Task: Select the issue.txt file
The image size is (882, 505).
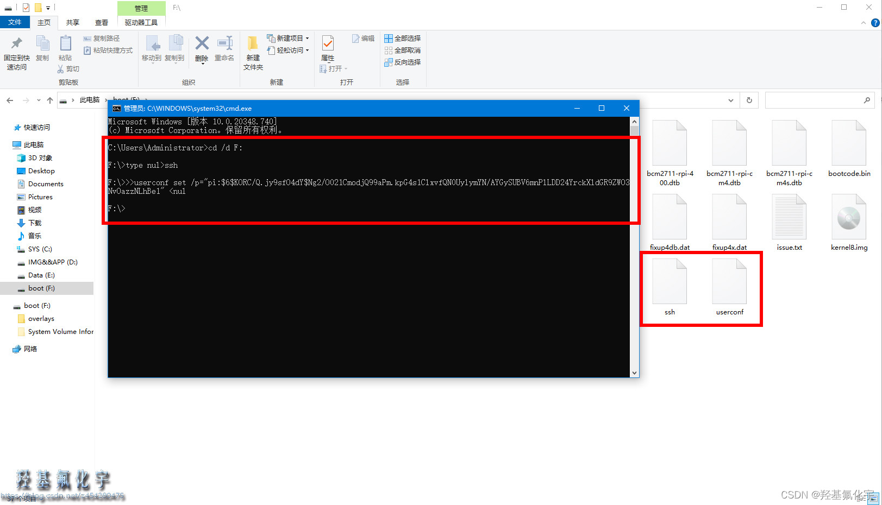Action: [x=789, y=223]
